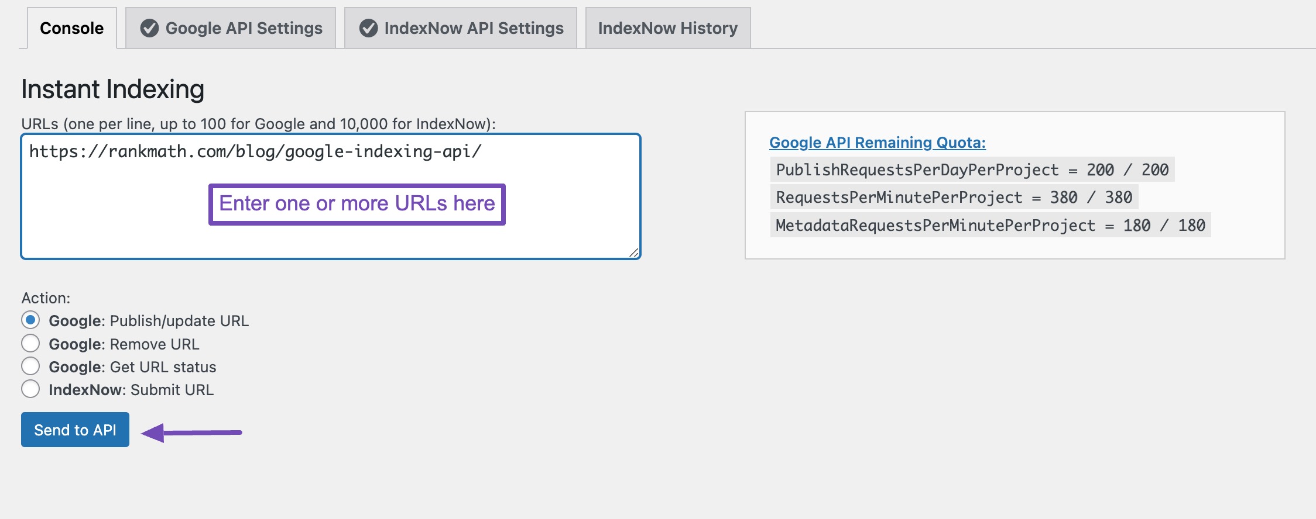Click the resize handle of the URLs textarea
Screen dimensions: 1316x519
(633, 252)
